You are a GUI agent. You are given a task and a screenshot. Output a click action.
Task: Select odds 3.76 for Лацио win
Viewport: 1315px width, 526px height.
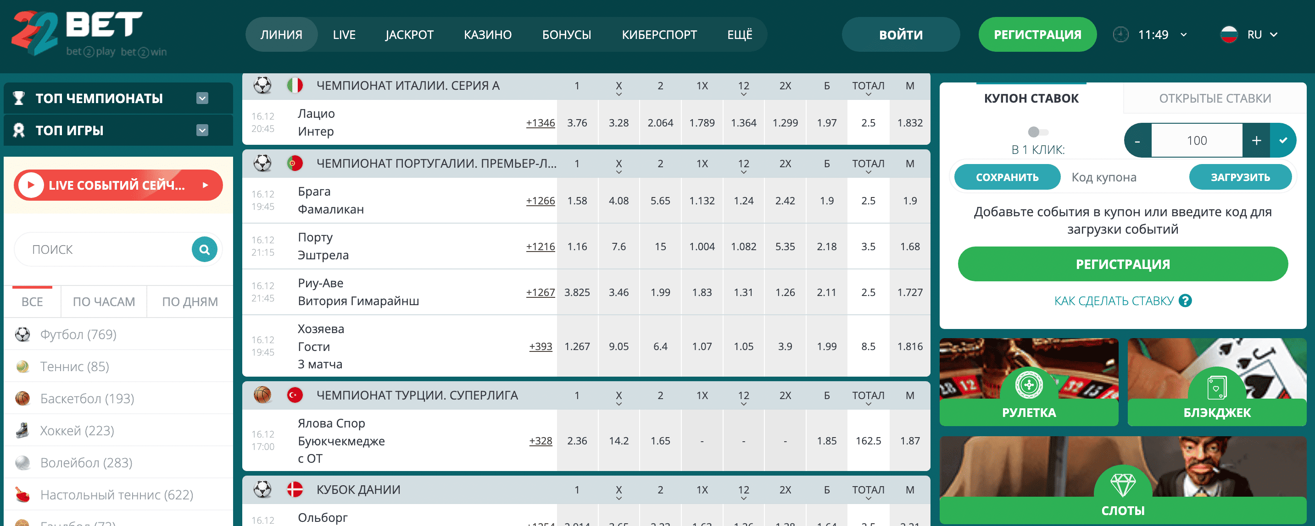pyautogui.click(x=577, y=123)
